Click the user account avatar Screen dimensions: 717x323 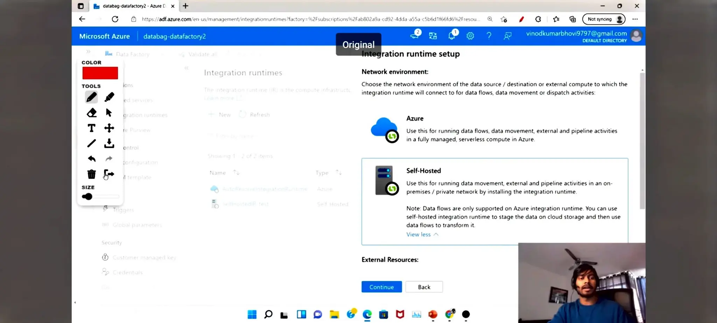[x=636, y=36]
